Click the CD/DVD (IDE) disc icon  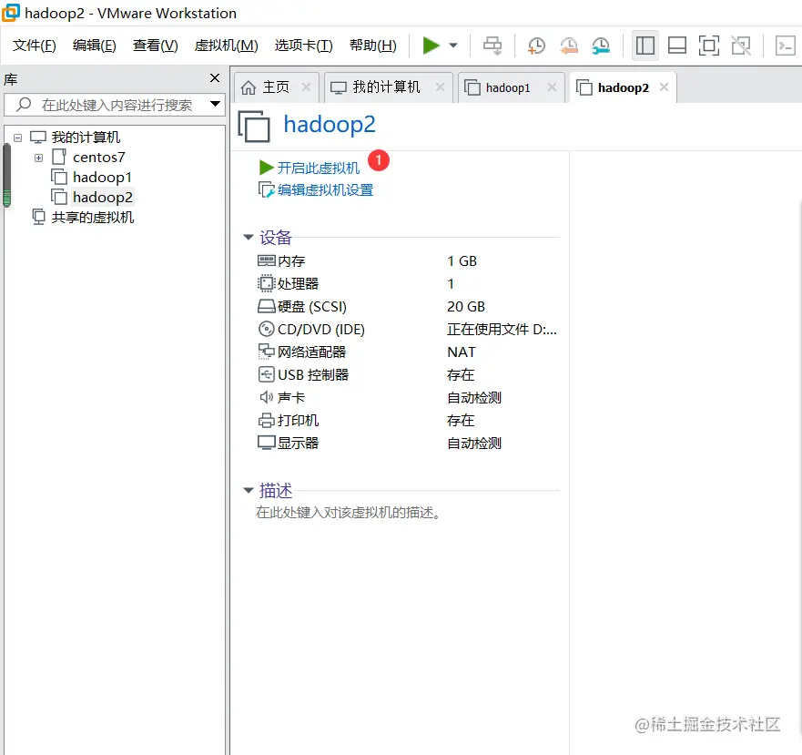pyautogui.click(x=266, y=329)
